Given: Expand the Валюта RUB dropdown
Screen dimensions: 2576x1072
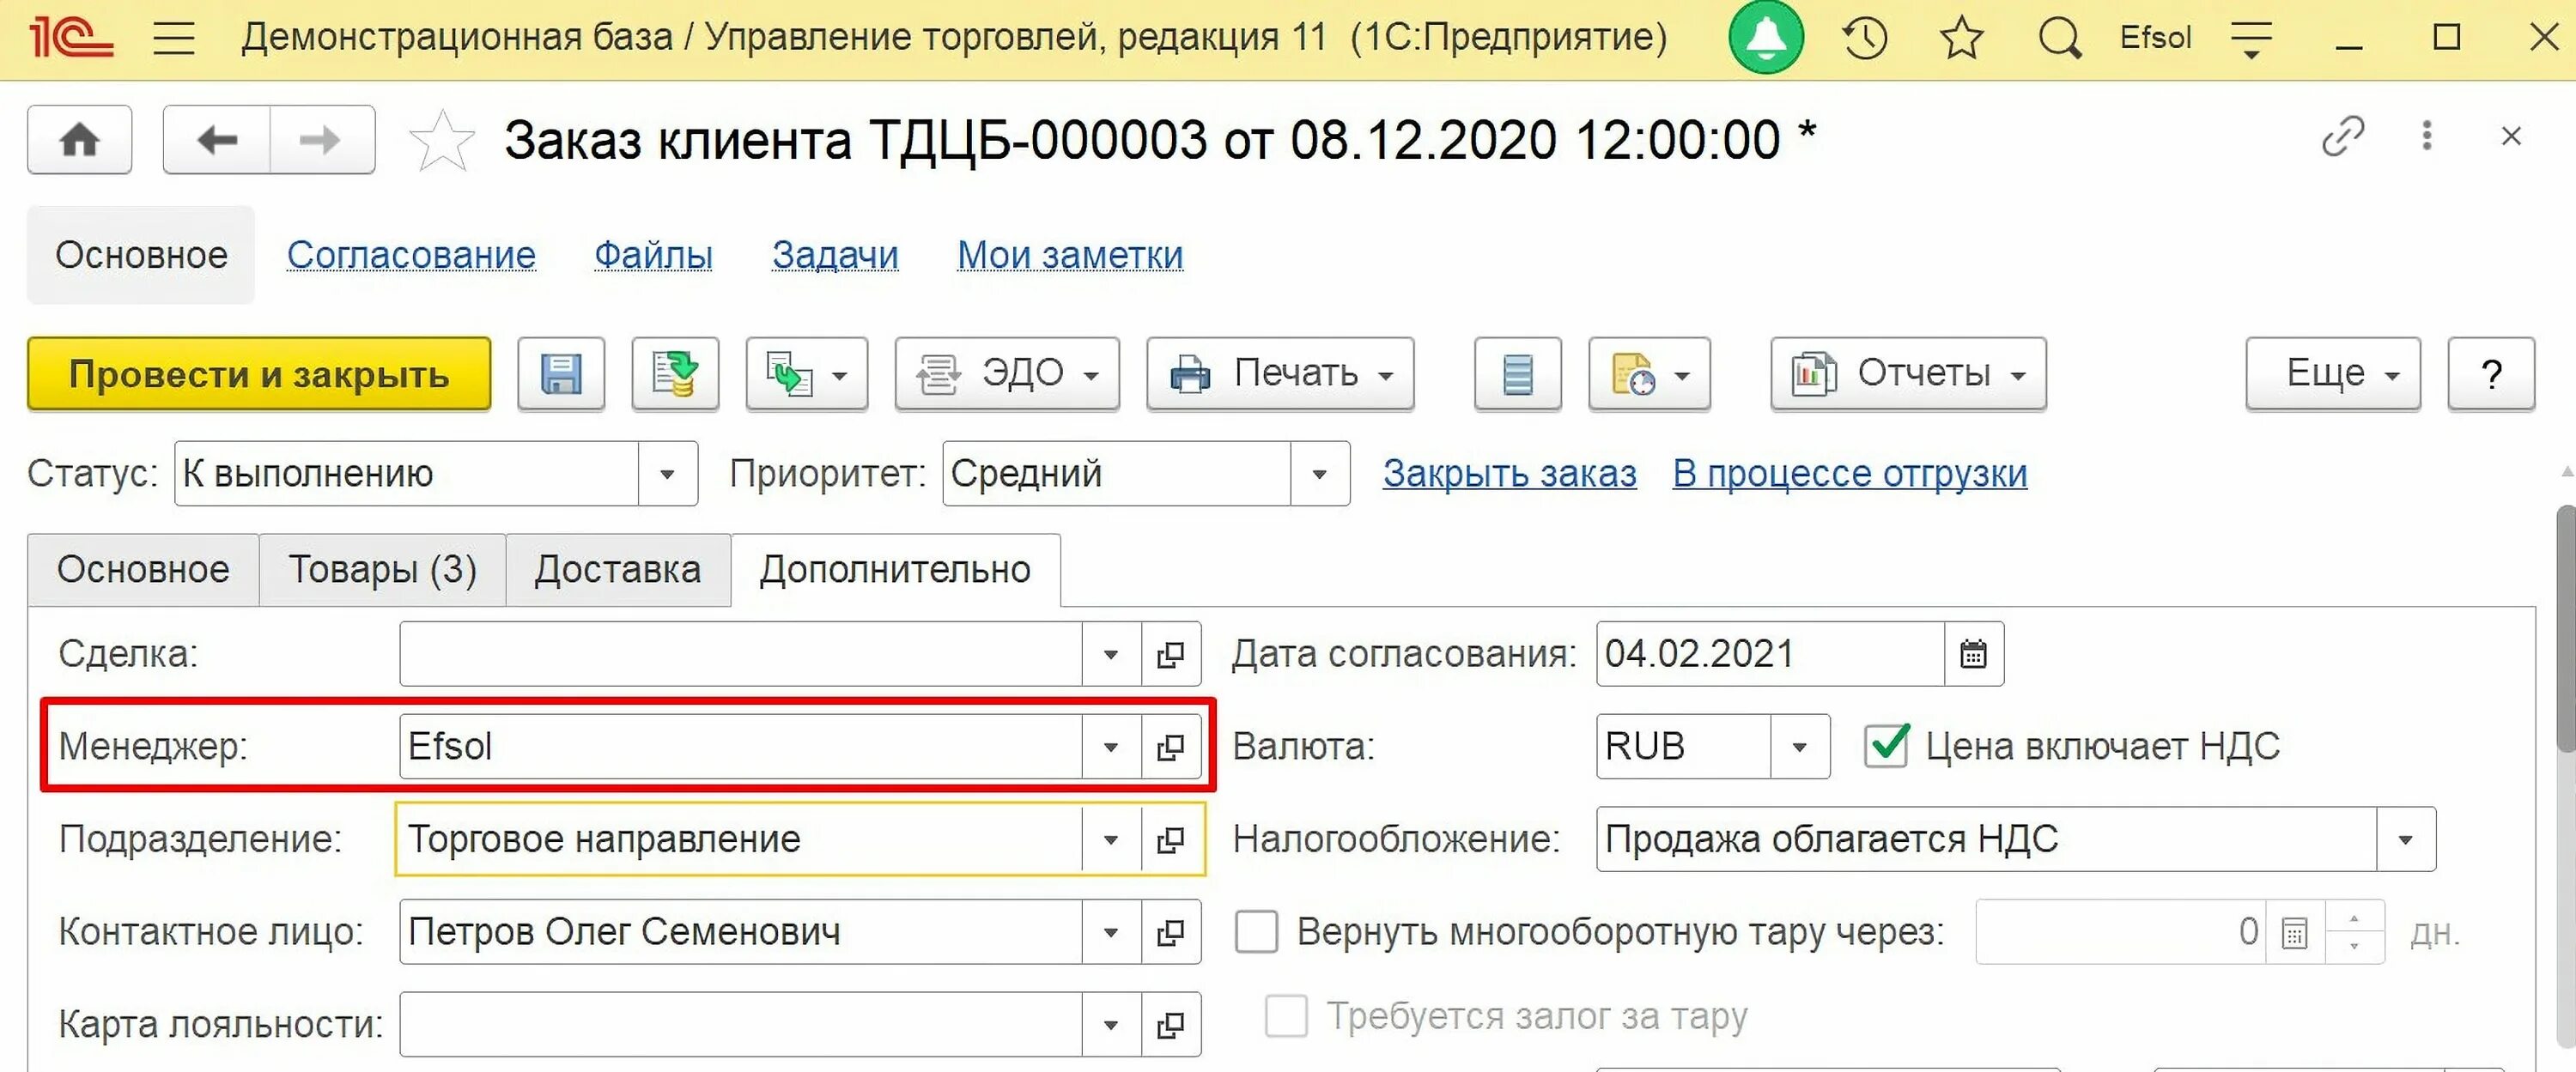Looking at the screenshot, I should [x=1799, y=747].
